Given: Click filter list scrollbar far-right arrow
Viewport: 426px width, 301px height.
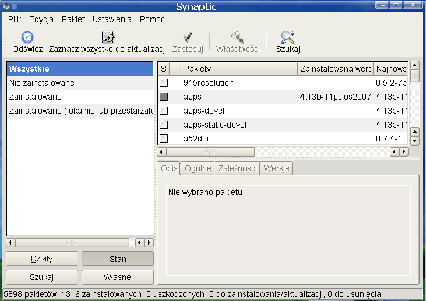Looking at the screenshot, I should coord(149,243).
